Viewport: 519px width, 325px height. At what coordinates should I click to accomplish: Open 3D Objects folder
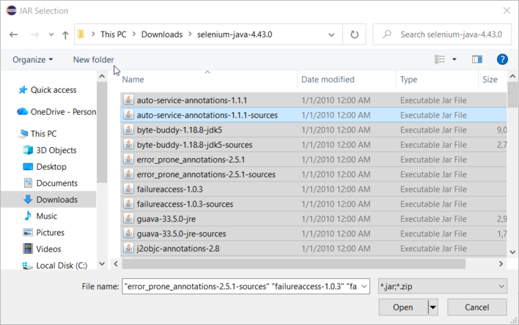click(x=56, y=150)
